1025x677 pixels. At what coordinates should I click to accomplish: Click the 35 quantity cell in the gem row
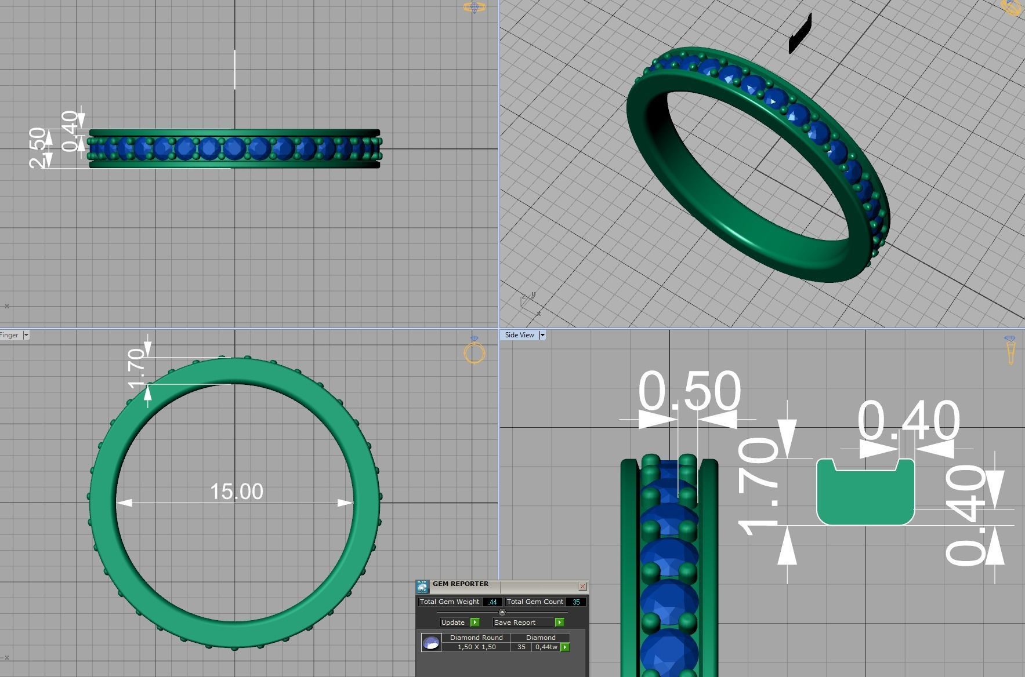click(x=521, y=647)
